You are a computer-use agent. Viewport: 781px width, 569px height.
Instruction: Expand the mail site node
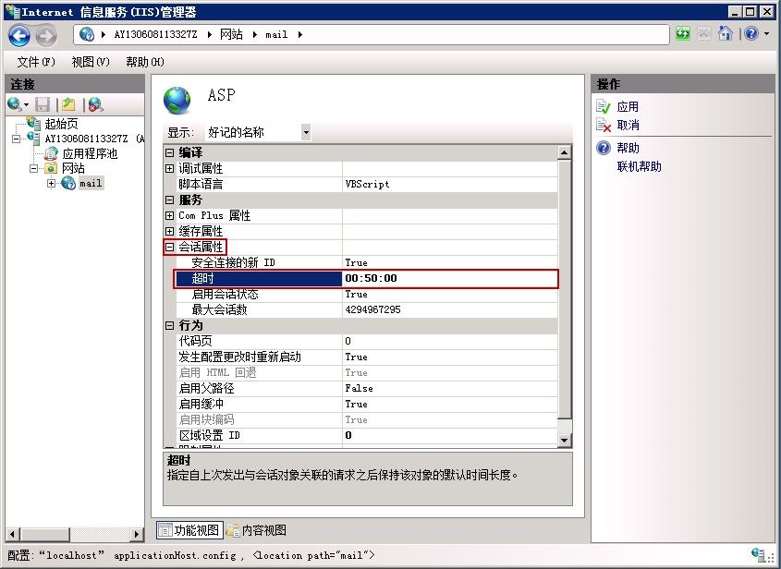point(51,183)
